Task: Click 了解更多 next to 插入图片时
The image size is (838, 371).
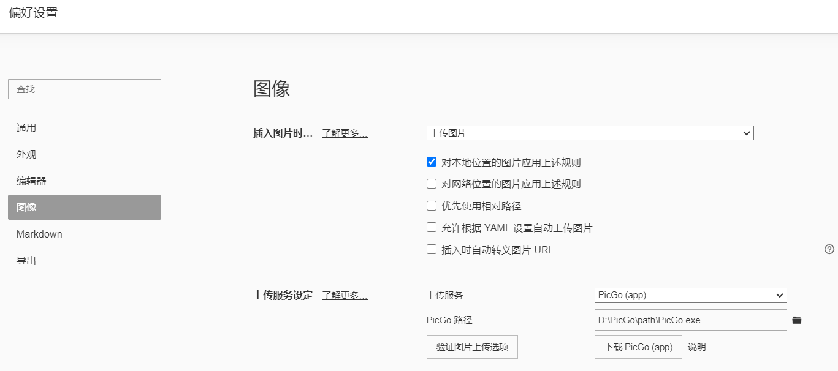Action: tap(345, 133)
